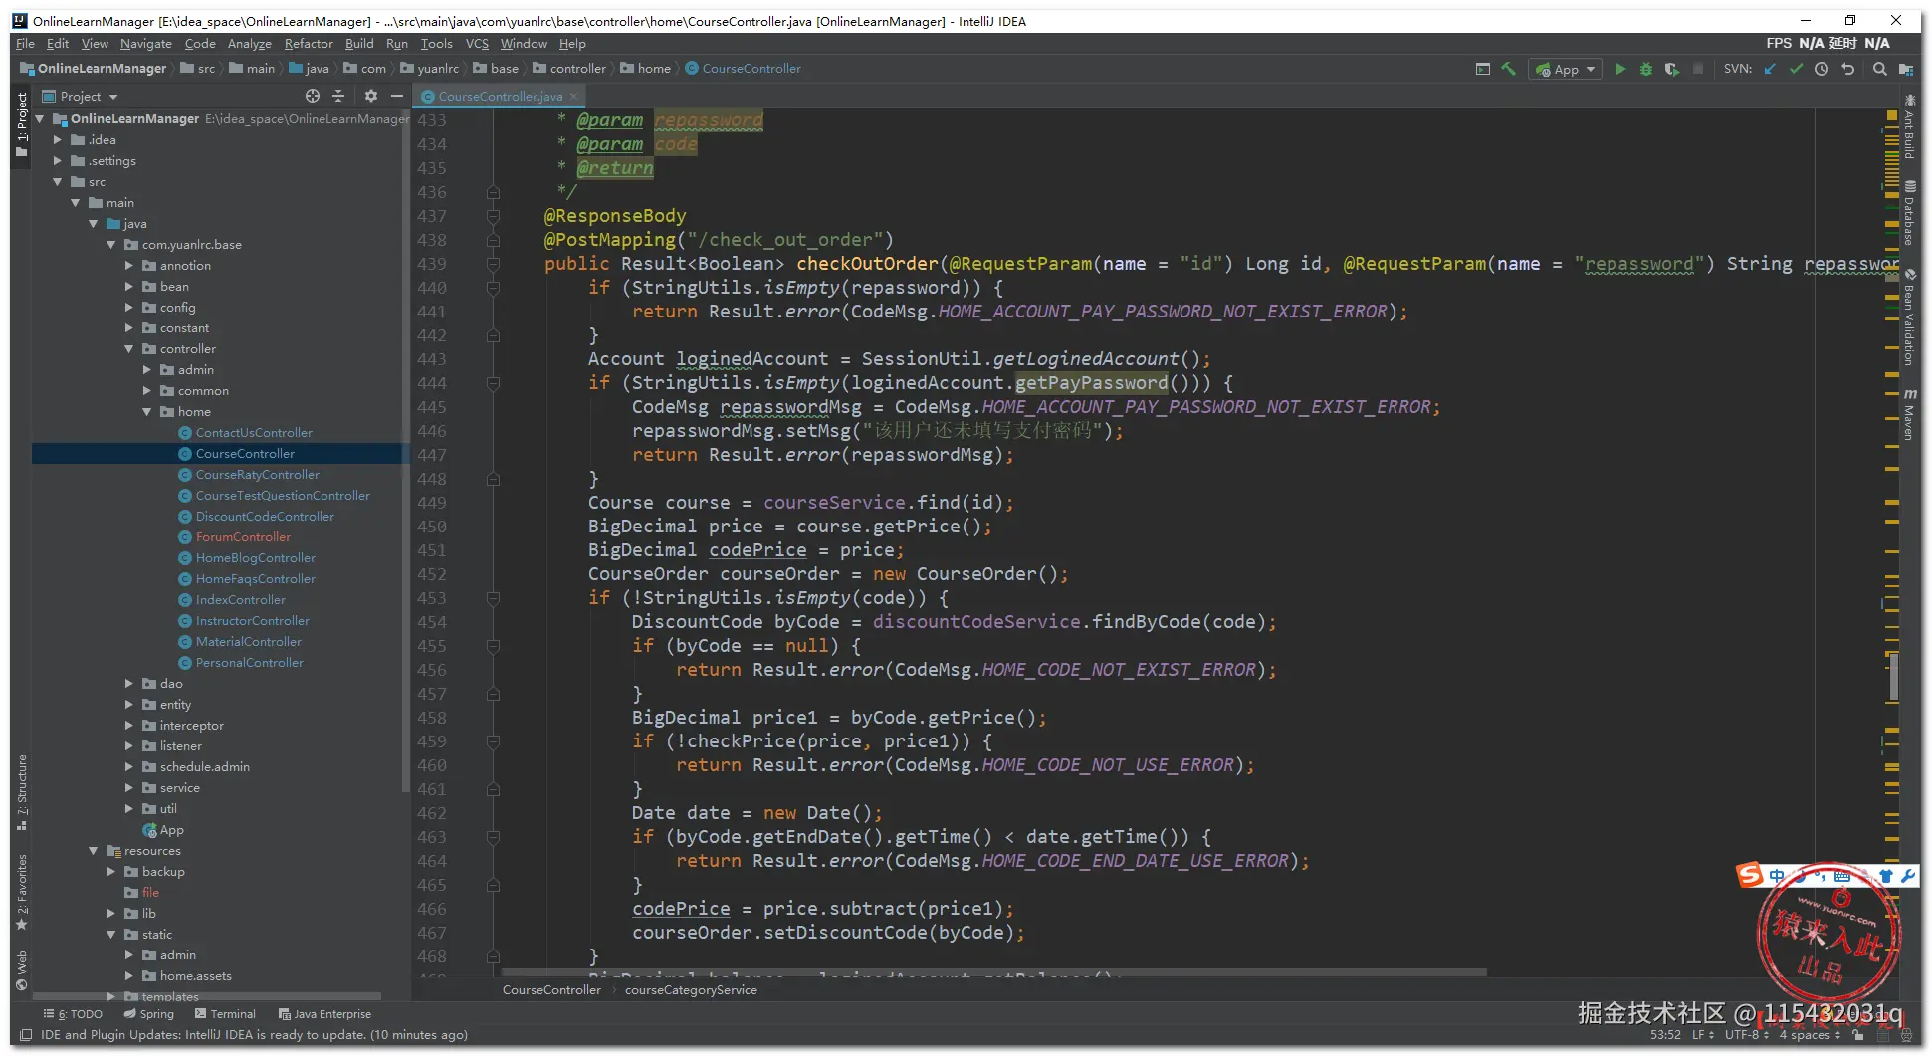1932x1056 pixels.
Task: Open the Bean Validation side panel
Action: click(1909, 317)
